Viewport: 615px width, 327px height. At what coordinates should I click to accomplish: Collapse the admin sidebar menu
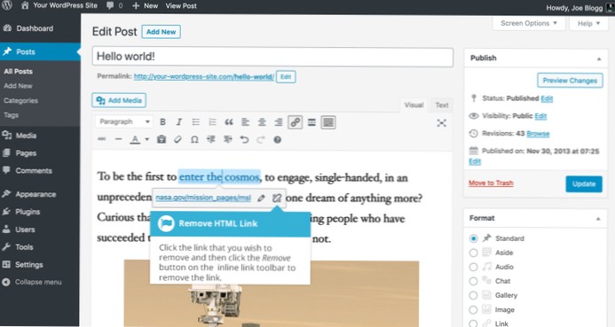tap(33, 282)
